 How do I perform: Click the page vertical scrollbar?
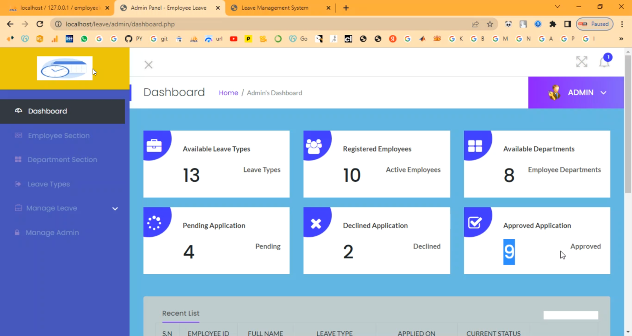(628, 124)
